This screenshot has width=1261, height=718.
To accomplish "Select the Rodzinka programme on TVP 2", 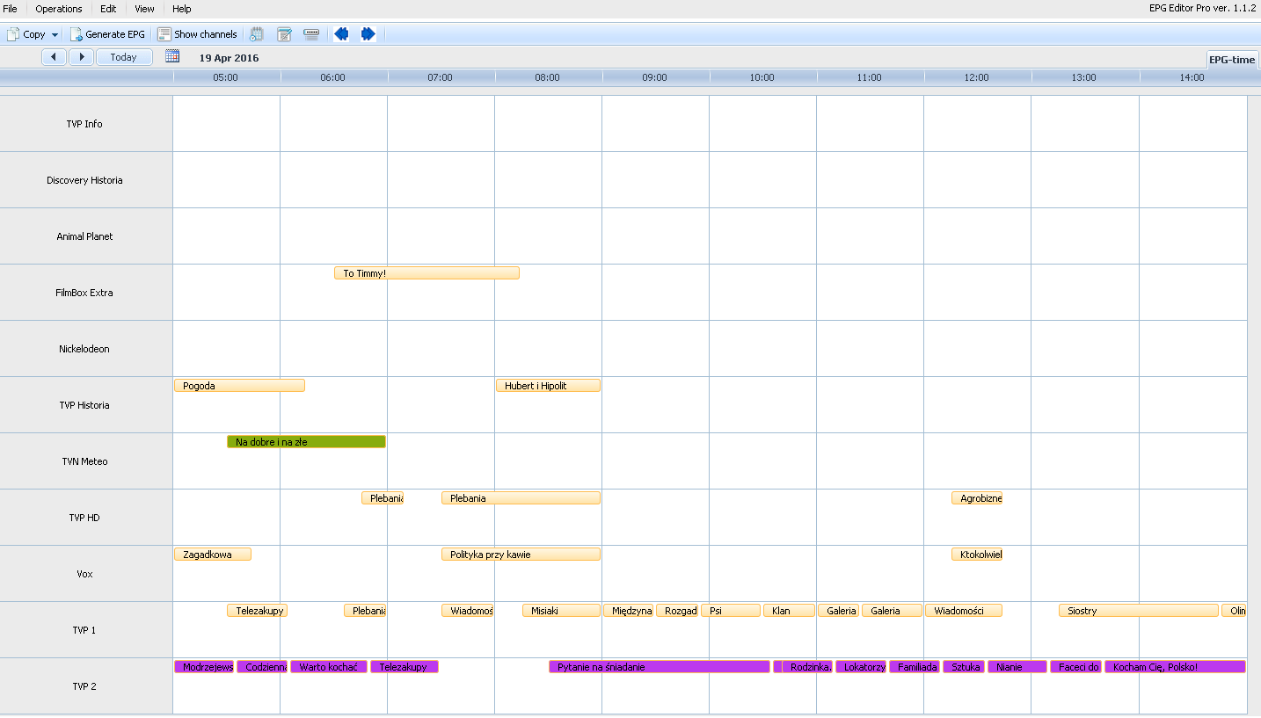I will [806, 667].
